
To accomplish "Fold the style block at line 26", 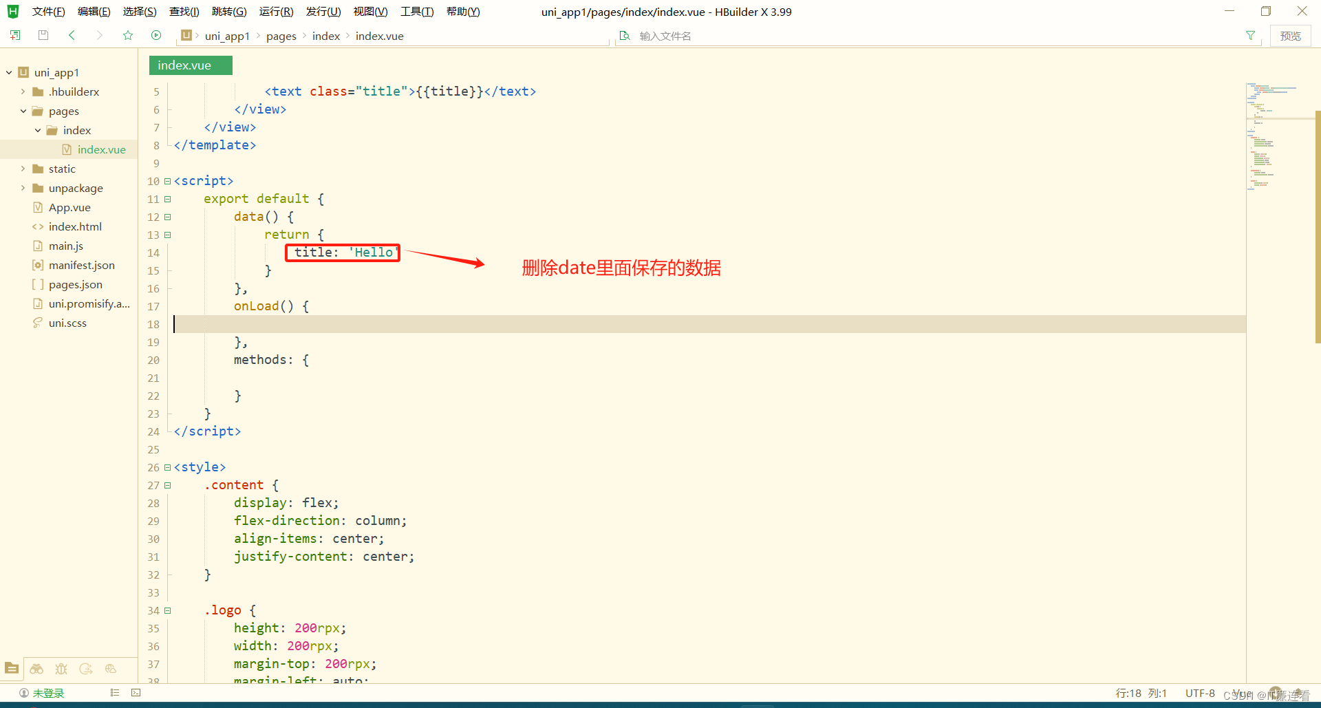I will (x=167, y=467).
